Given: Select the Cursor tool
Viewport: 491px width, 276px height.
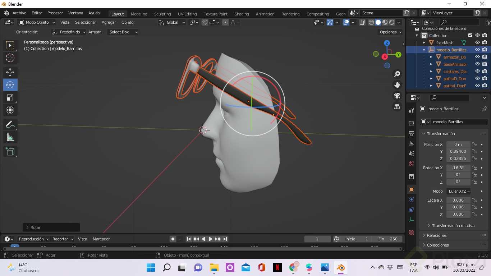Looking at the screenshot, I should point(10,58).
